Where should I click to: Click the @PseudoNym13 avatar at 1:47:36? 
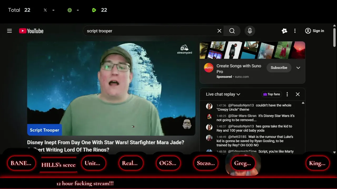[209, 106]
